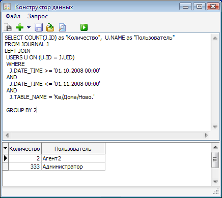Click the J.TABLE_NAME = 'Кв/Дома/Ново.' line

pyautogui.click(x=52, y=97)
